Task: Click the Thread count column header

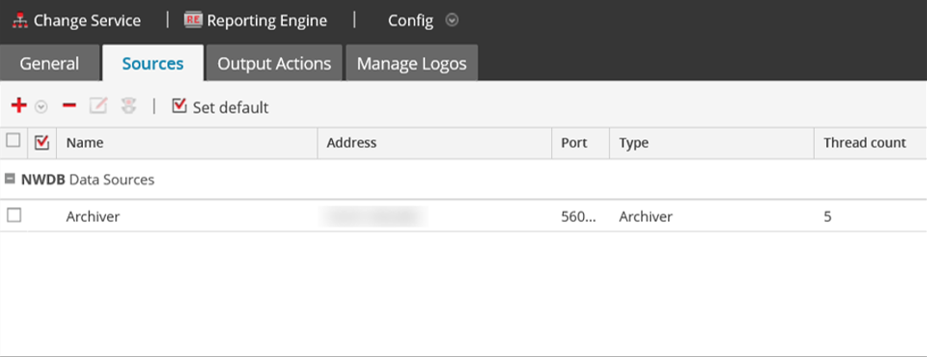Action: tap(864, 143)
